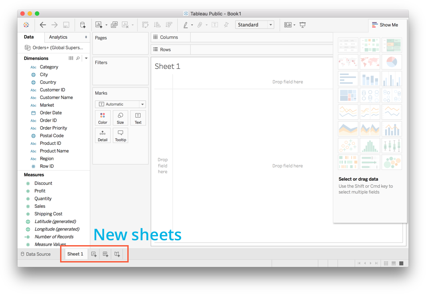Click the Detail marks button
This screenshot has width=426, height=294.
tap(103, 135)
